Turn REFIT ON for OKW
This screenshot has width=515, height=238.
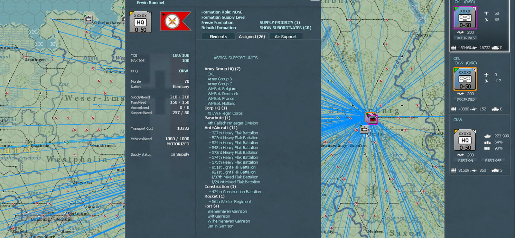[465, 160]
